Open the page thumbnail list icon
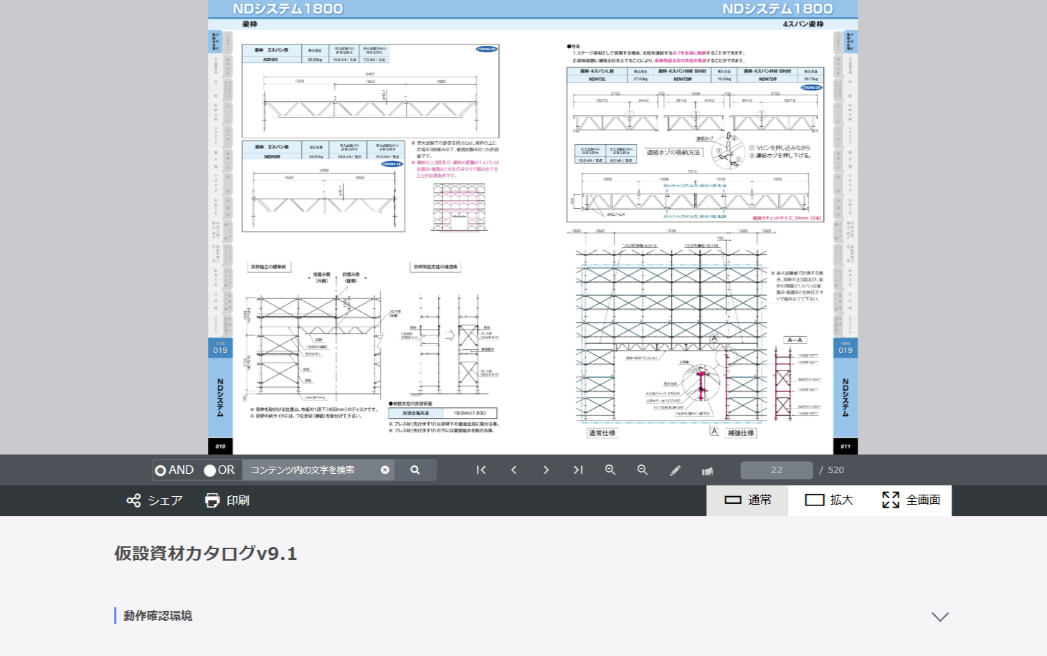 [x=708, y=471]
